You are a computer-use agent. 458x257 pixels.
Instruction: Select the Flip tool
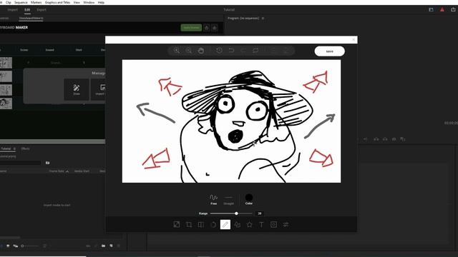pos(201,225)
